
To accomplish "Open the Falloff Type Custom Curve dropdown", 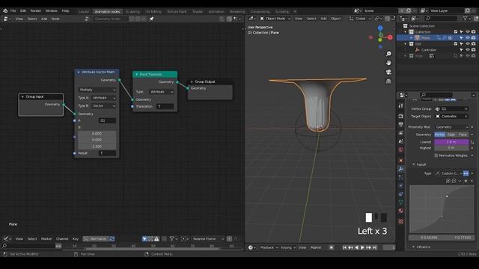I will coord(448,173).
